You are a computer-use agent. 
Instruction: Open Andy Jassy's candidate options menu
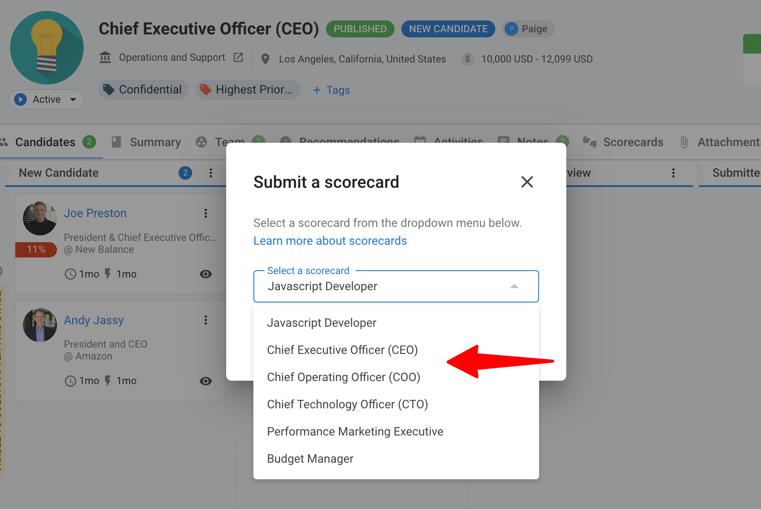click(206, 320)
